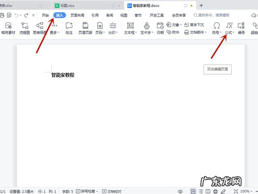Open the 100% zoom level dropdown
Image resolution: width=258 pixels, height=194 pixels.
coord(246,191)
